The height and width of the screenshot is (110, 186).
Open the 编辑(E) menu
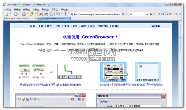point(17,10)
